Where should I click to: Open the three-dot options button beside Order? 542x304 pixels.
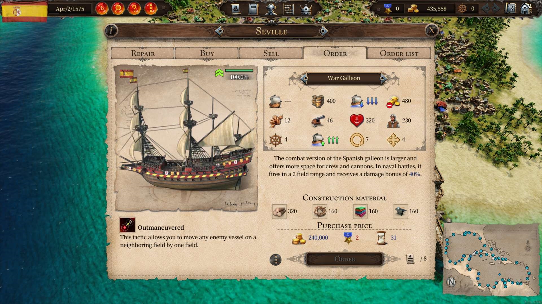tap(276, 260)
